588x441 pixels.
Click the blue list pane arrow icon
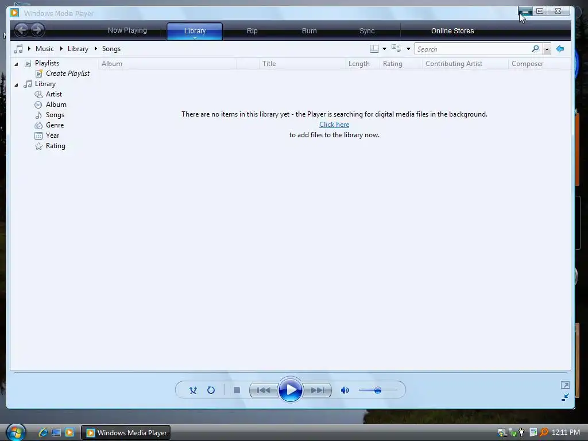[560, 49]
